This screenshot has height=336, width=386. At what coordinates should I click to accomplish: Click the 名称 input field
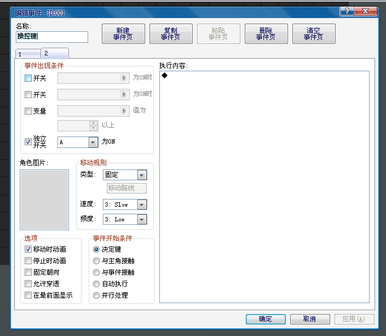pos(51,37)
